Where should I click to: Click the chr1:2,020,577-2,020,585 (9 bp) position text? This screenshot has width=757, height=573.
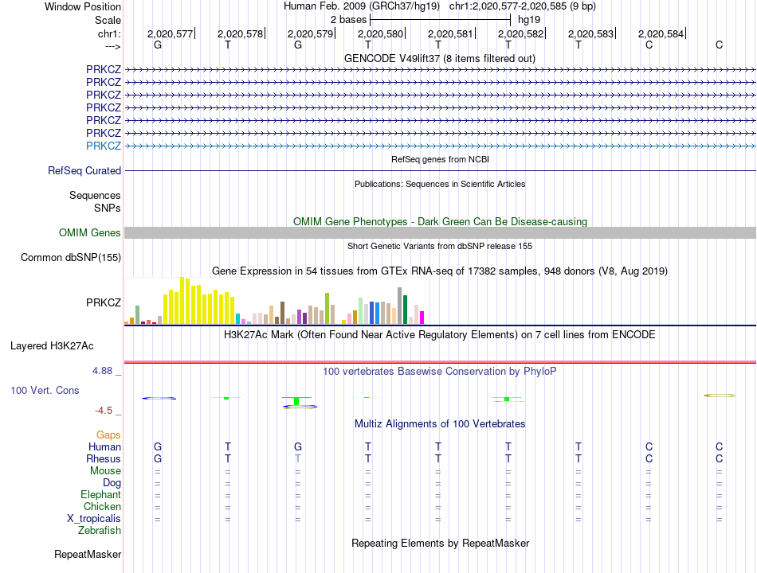pos(523,6)
